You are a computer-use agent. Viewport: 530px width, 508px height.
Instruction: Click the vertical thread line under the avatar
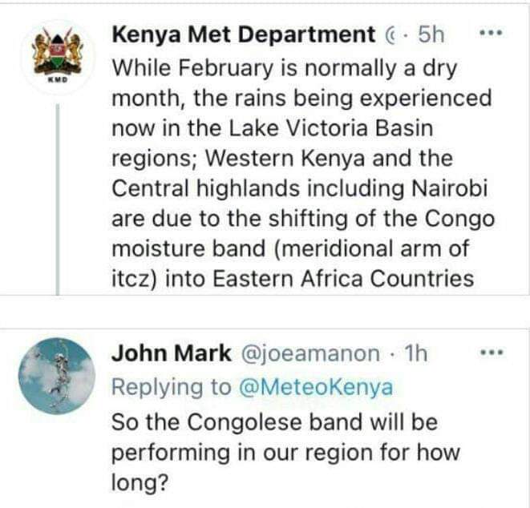[57, 200]
